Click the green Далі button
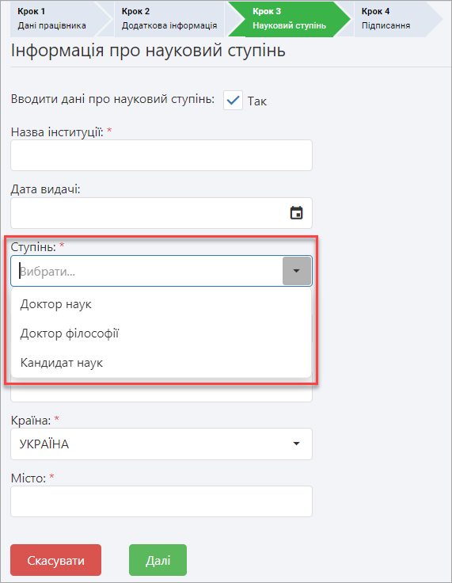The image size is (452, 583). point(158,560)
